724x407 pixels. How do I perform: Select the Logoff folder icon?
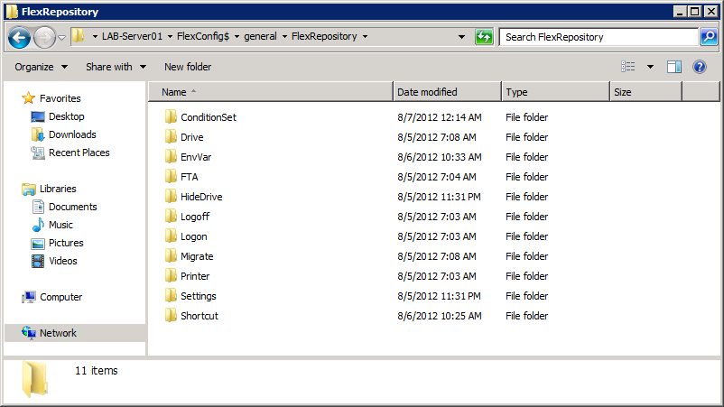[171, 216]
